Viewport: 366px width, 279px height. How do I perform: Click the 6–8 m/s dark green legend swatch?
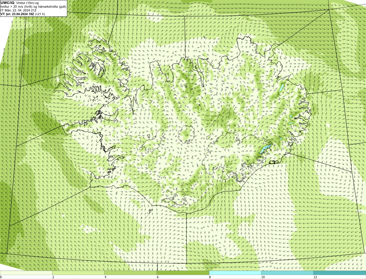point(183,273)
